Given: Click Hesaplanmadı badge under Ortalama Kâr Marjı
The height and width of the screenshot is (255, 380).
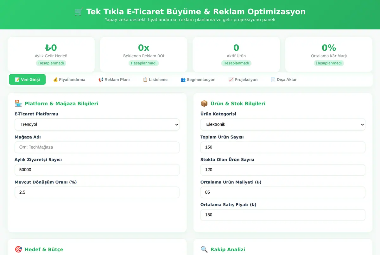Looking at the screenshot, I should 329,63.
